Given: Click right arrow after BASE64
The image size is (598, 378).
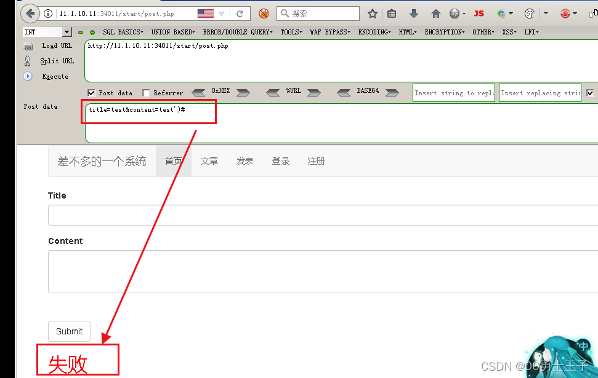Looking at the screenshot, I should (x=392, y=92).
